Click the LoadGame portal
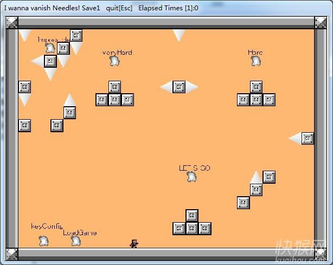The image size is (333, 265). point(75,240)
